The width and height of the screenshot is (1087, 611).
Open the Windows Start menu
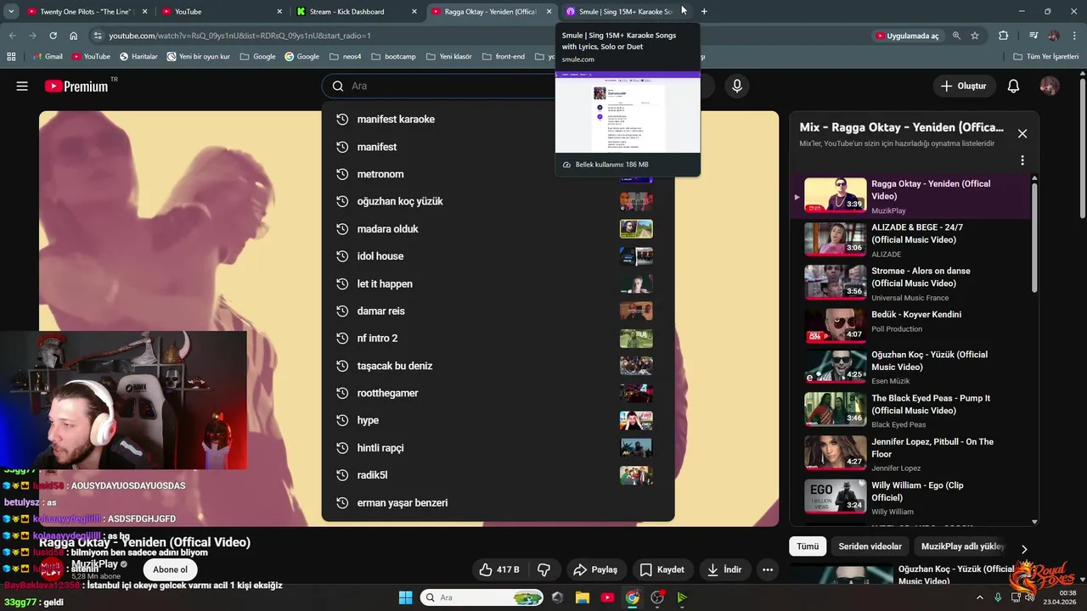pyautogui.click(x=405, y=597)
